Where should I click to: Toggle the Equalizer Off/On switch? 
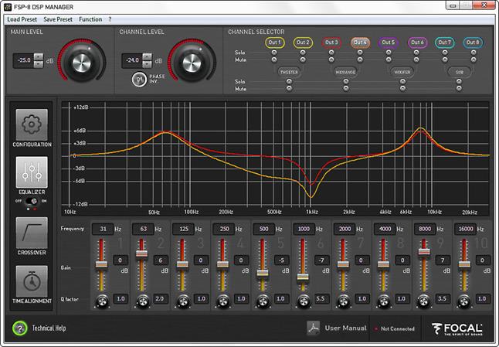tap(32, 201)
